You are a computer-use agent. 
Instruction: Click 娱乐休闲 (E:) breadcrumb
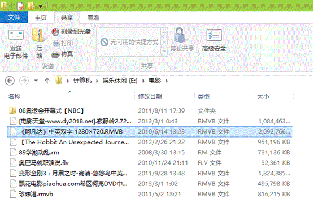(x=120, y=81)
